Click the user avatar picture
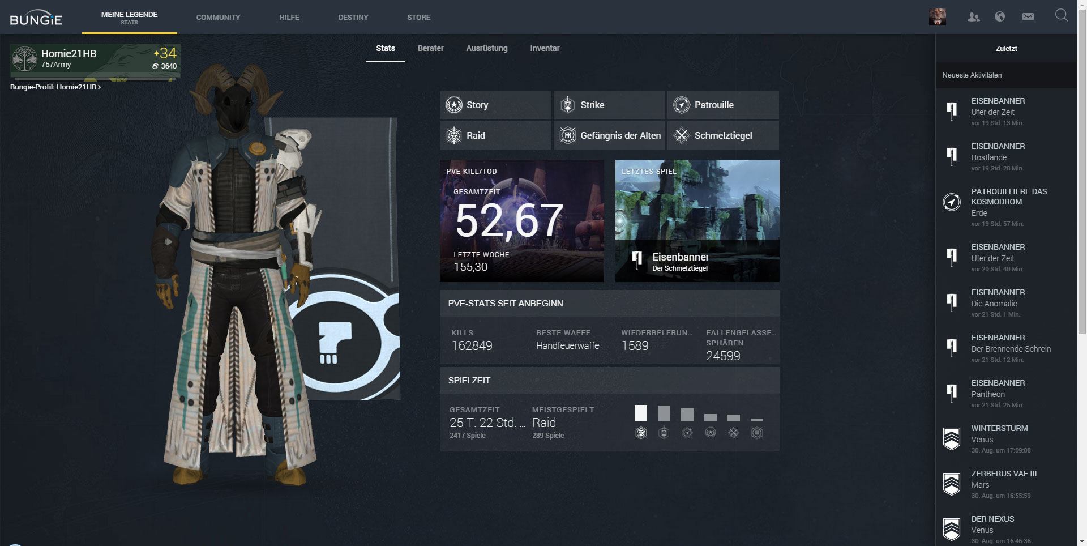This screenshot has width=1087, height=546. [938, 17]
